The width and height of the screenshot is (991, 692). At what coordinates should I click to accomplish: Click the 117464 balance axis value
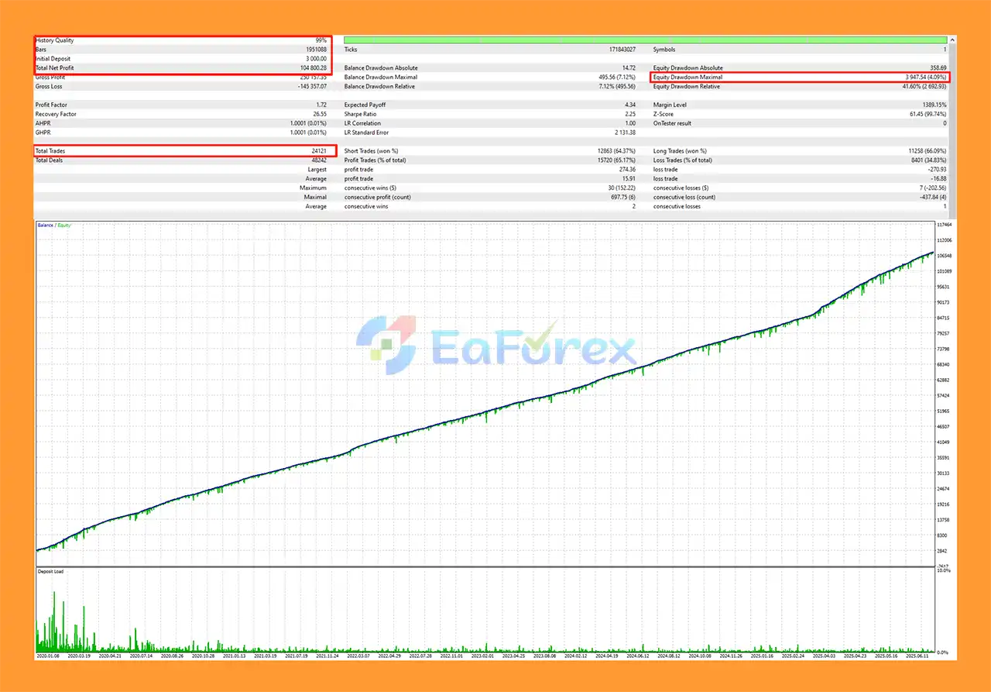point(945,225)
